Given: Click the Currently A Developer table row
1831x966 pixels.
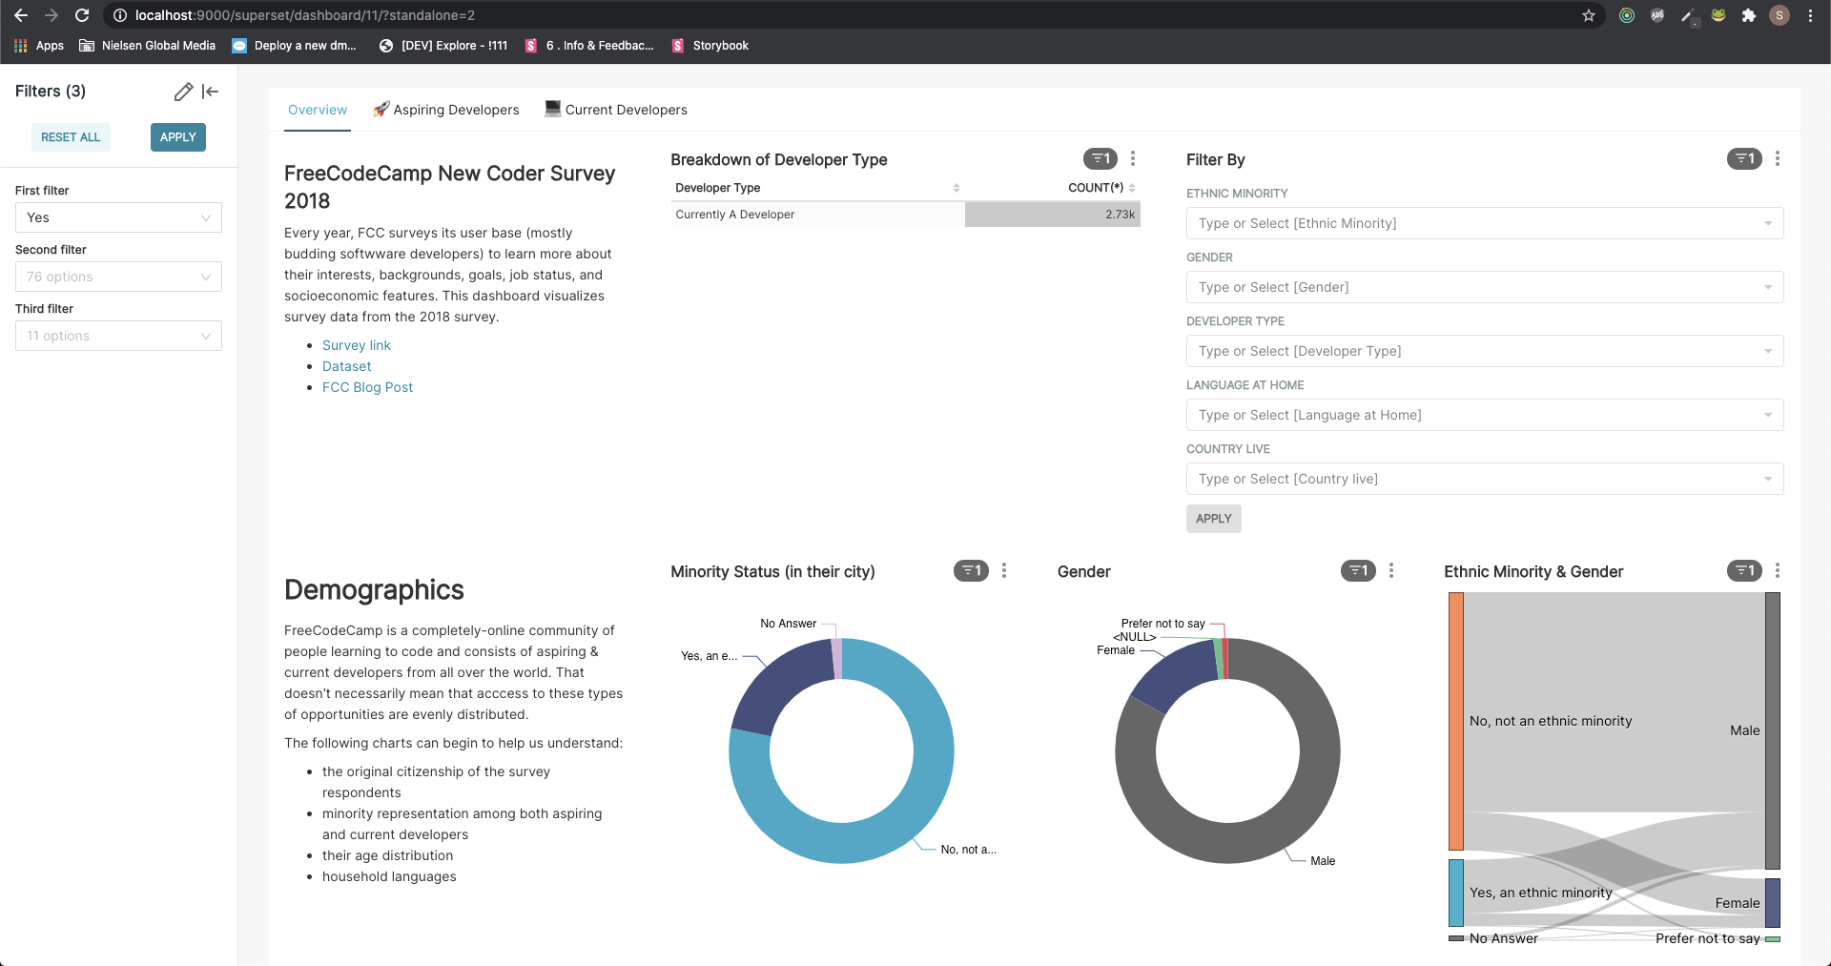Looking at the screenshot, I should [x=906, y=215].
